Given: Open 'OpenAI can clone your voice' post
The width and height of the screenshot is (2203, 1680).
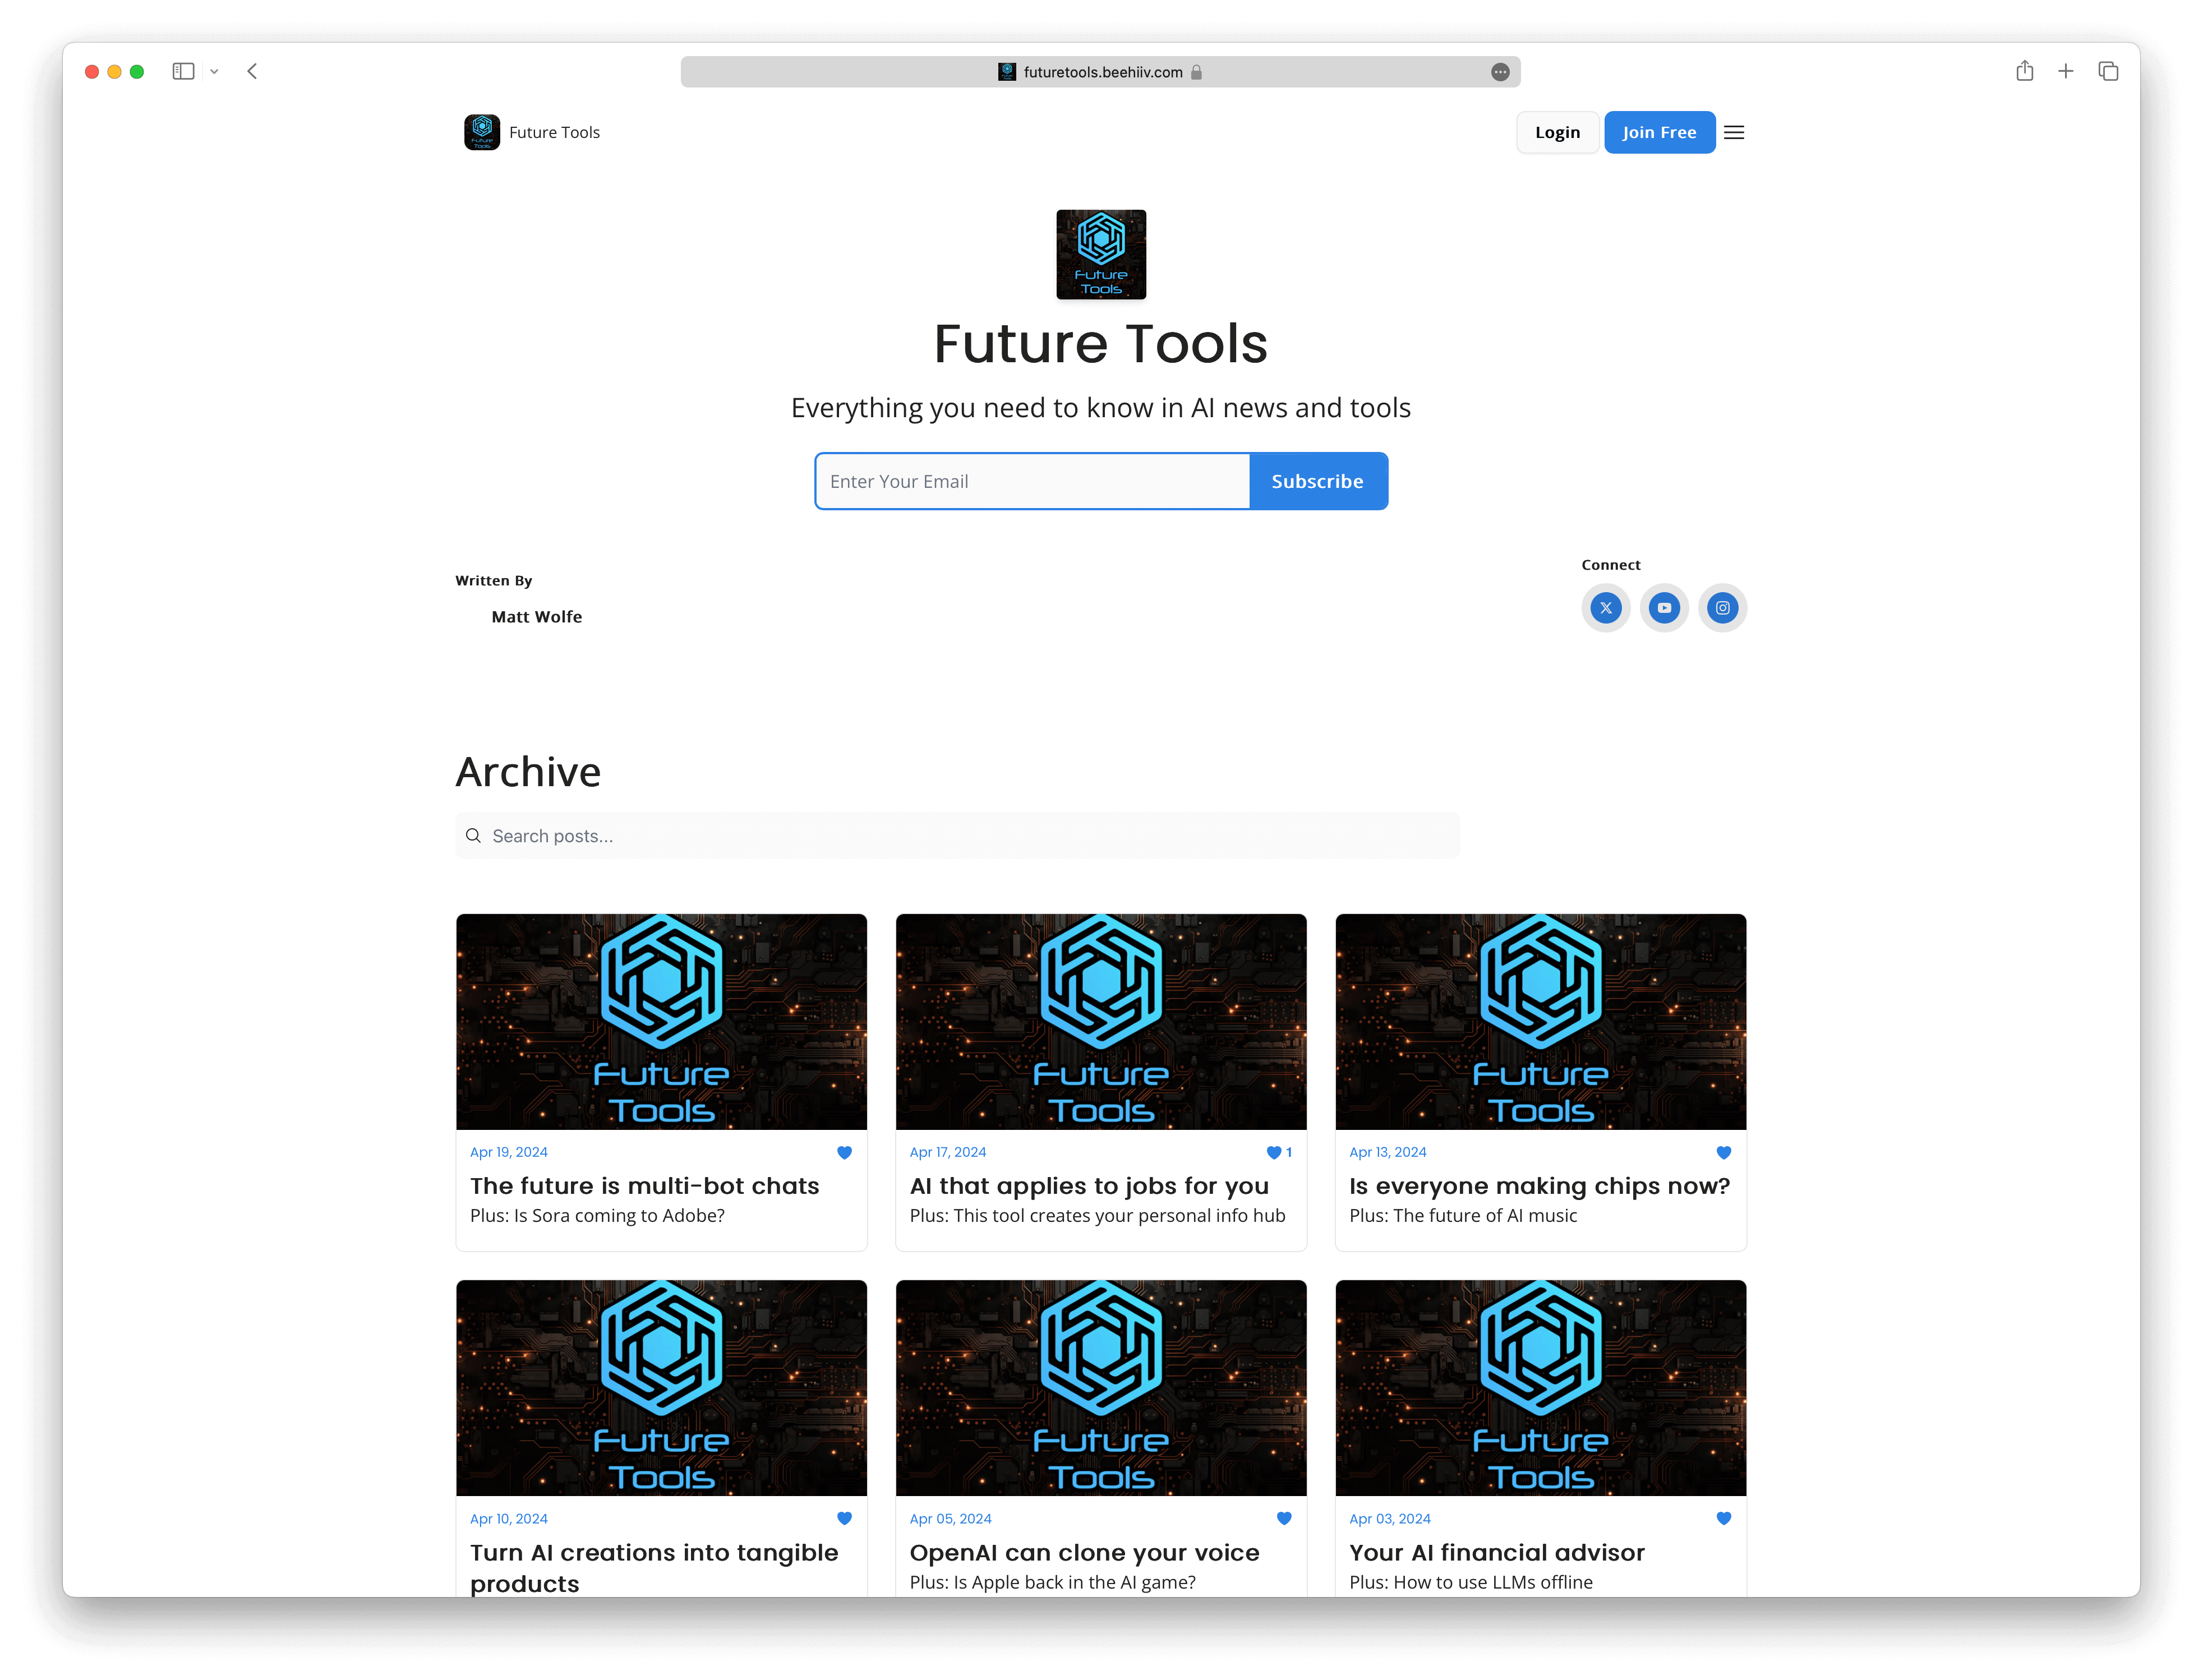Looking at the screenshot, I should [x=1084, y=1552].
